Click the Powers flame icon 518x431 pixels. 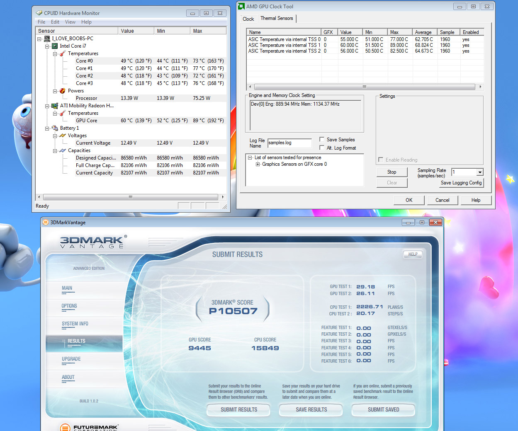(63, 91)
